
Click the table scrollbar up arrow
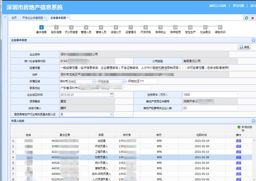(x=254, y=140)
